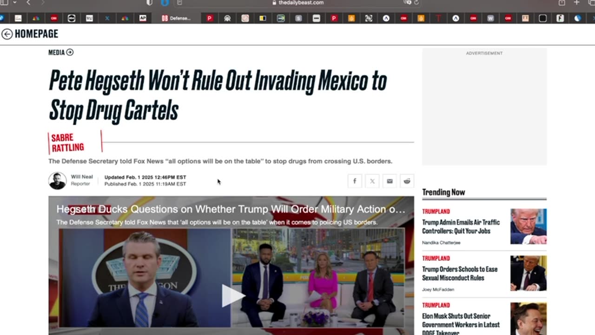Select the Defense... Daily Beast tab
Image resolution: width=595 pixels, height=335 pixels.
[176, 19]
